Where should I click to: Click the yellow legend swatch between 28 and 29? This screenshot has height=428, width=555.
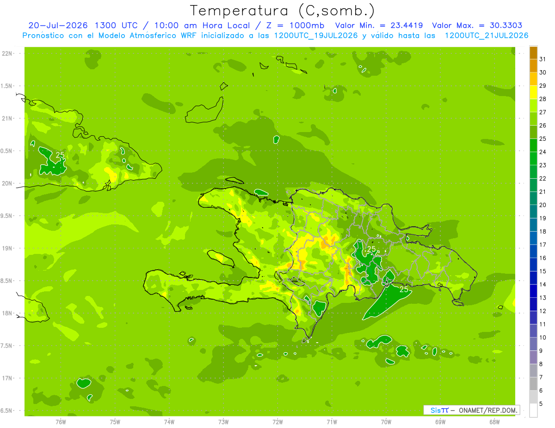(x=533, y=92)
